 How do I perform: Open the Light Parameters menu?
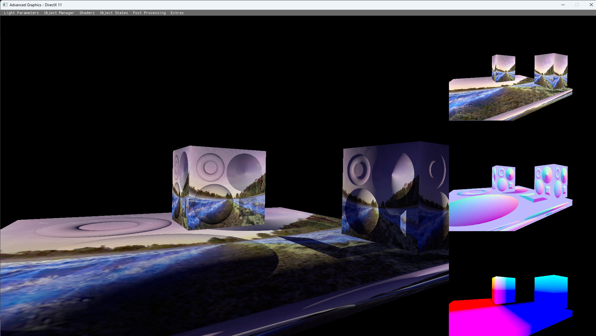(x=21, y=13)
